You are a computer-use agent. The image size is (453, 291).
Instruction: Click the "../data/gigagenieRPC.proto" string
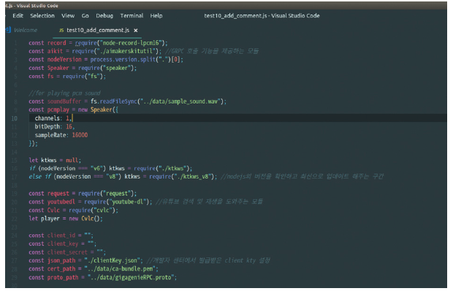point(131,277)
